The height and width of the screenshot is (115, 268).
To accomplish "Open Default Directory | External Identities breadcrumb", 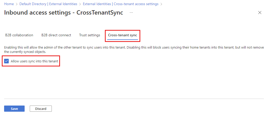I will (x=48, y=4).
